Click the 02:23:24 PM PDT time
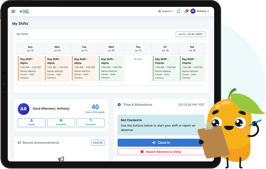This screenshot has height=169, width=266. (x=191, y=105)
